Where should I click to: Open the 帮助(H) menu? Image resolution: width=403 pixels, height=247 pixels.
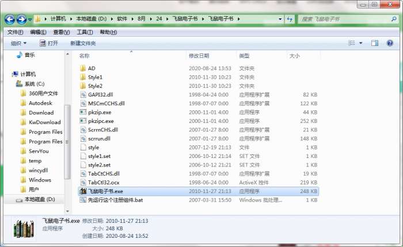[108, 32]
